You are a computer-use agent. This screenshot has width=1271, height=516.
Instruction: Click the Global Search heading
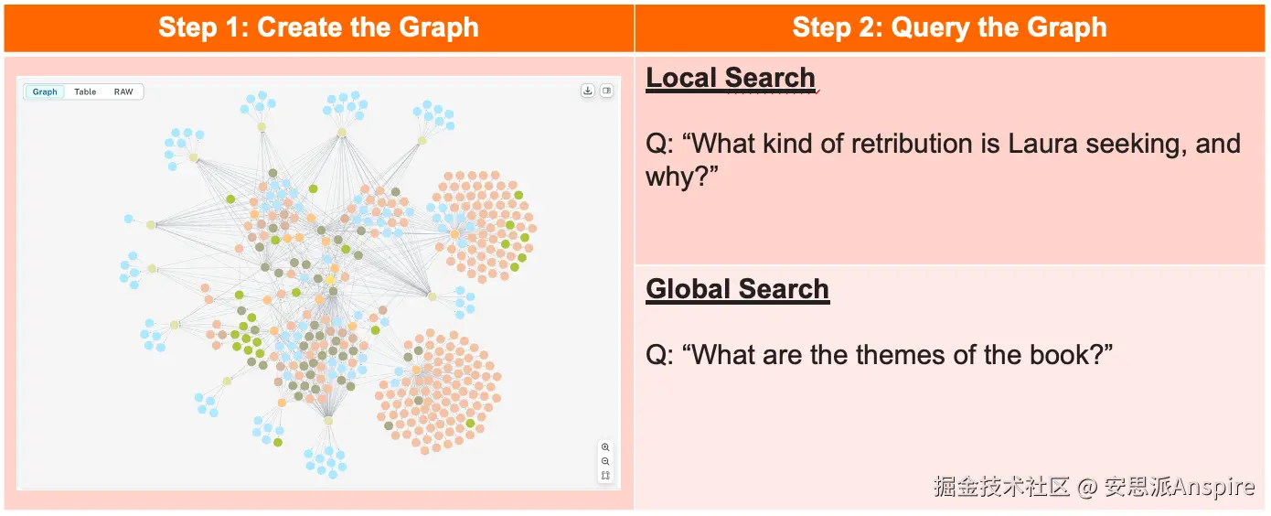point(737,289)
